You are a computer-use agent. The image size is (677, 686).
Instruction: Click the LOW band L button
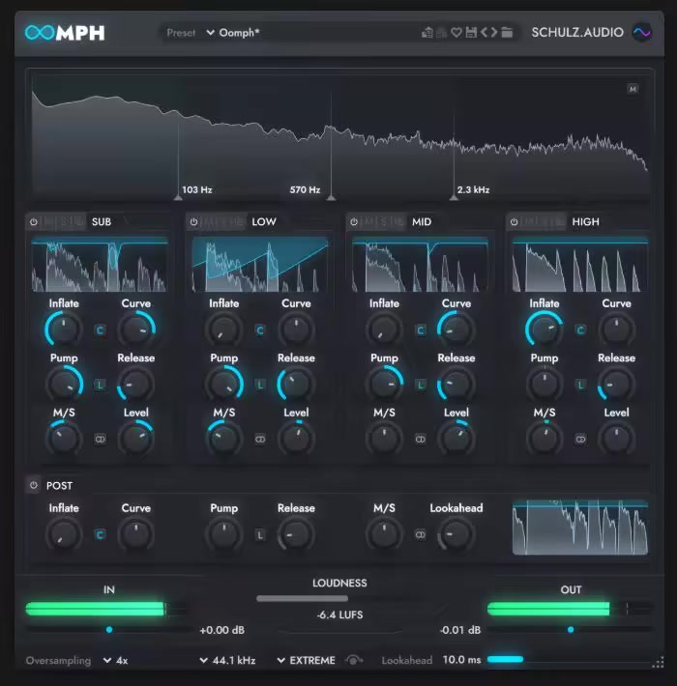[260, 384]
